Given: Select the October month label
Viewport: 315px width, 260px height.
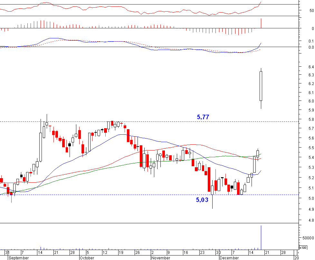Looking at the screenshot, I should coord(87,258).
